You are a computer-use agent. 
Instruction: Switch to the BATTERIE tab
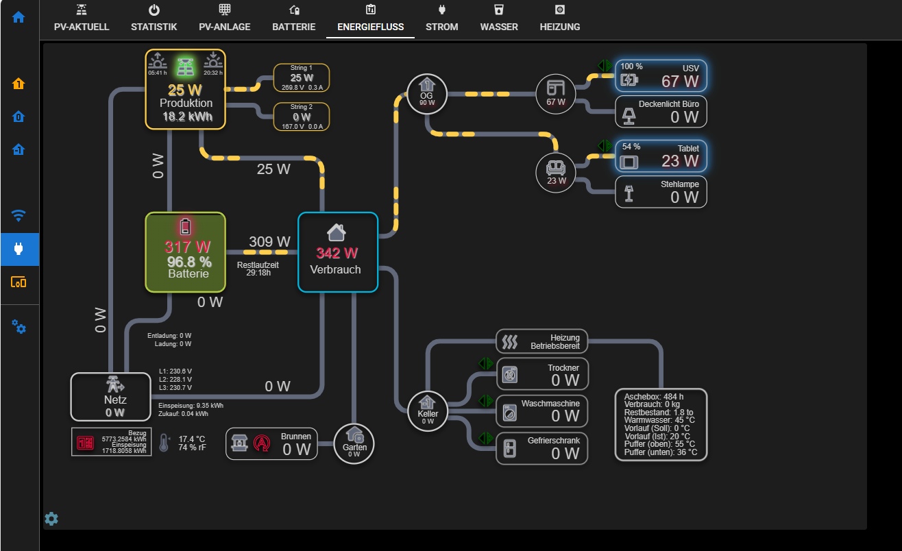[294, 19]
